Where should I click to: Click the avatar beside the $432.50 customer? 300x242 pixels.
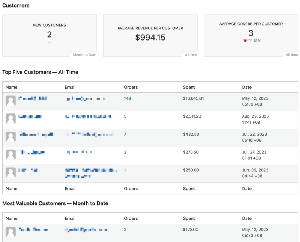coord(11,136)
